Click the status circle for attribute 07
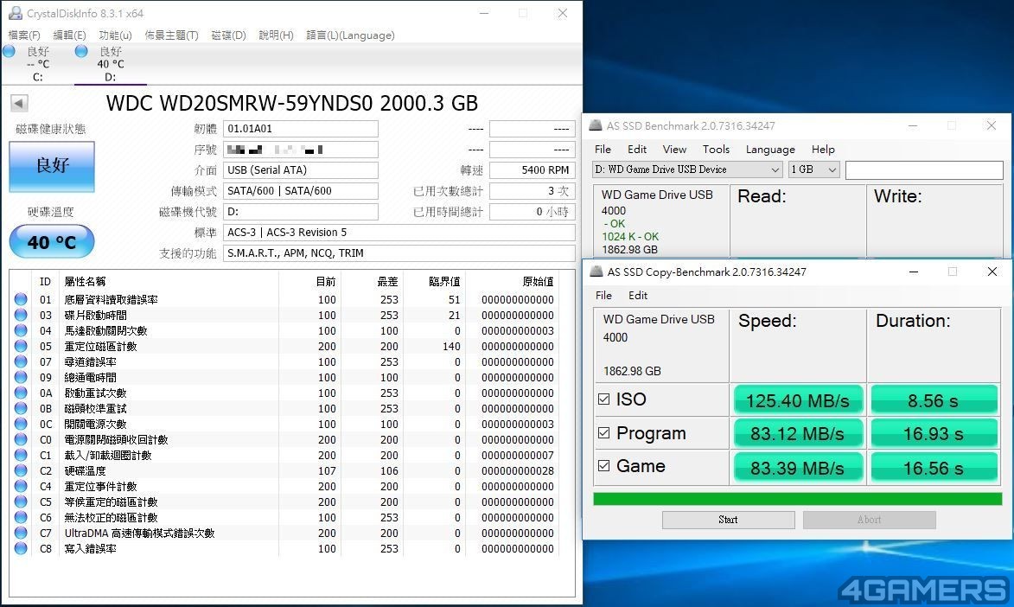The image size is (1014, 607). [21, 361]
